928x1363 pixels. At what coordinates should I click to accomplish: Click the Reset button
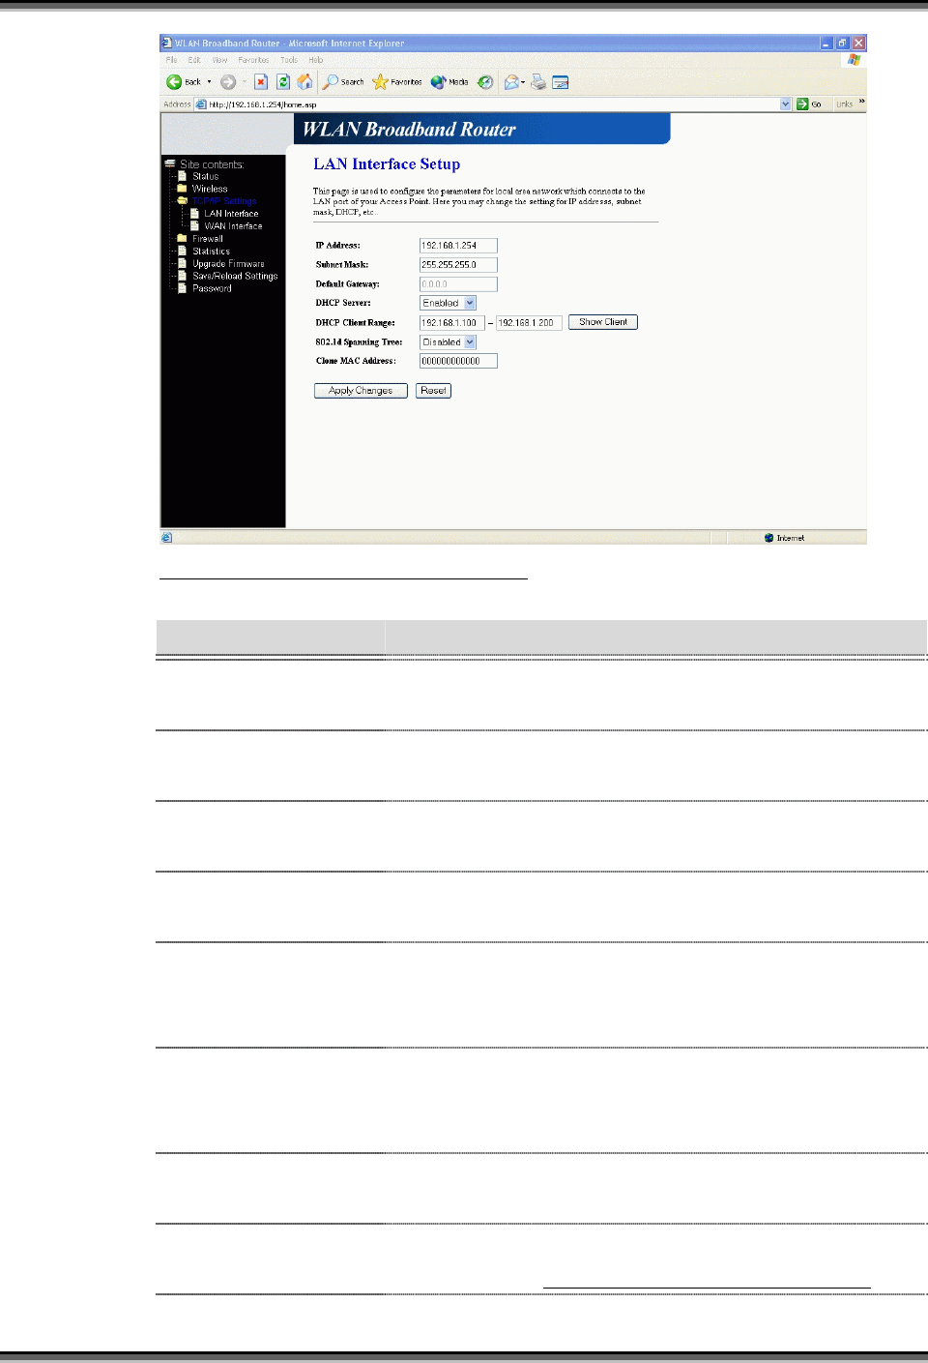pos(433,391)
